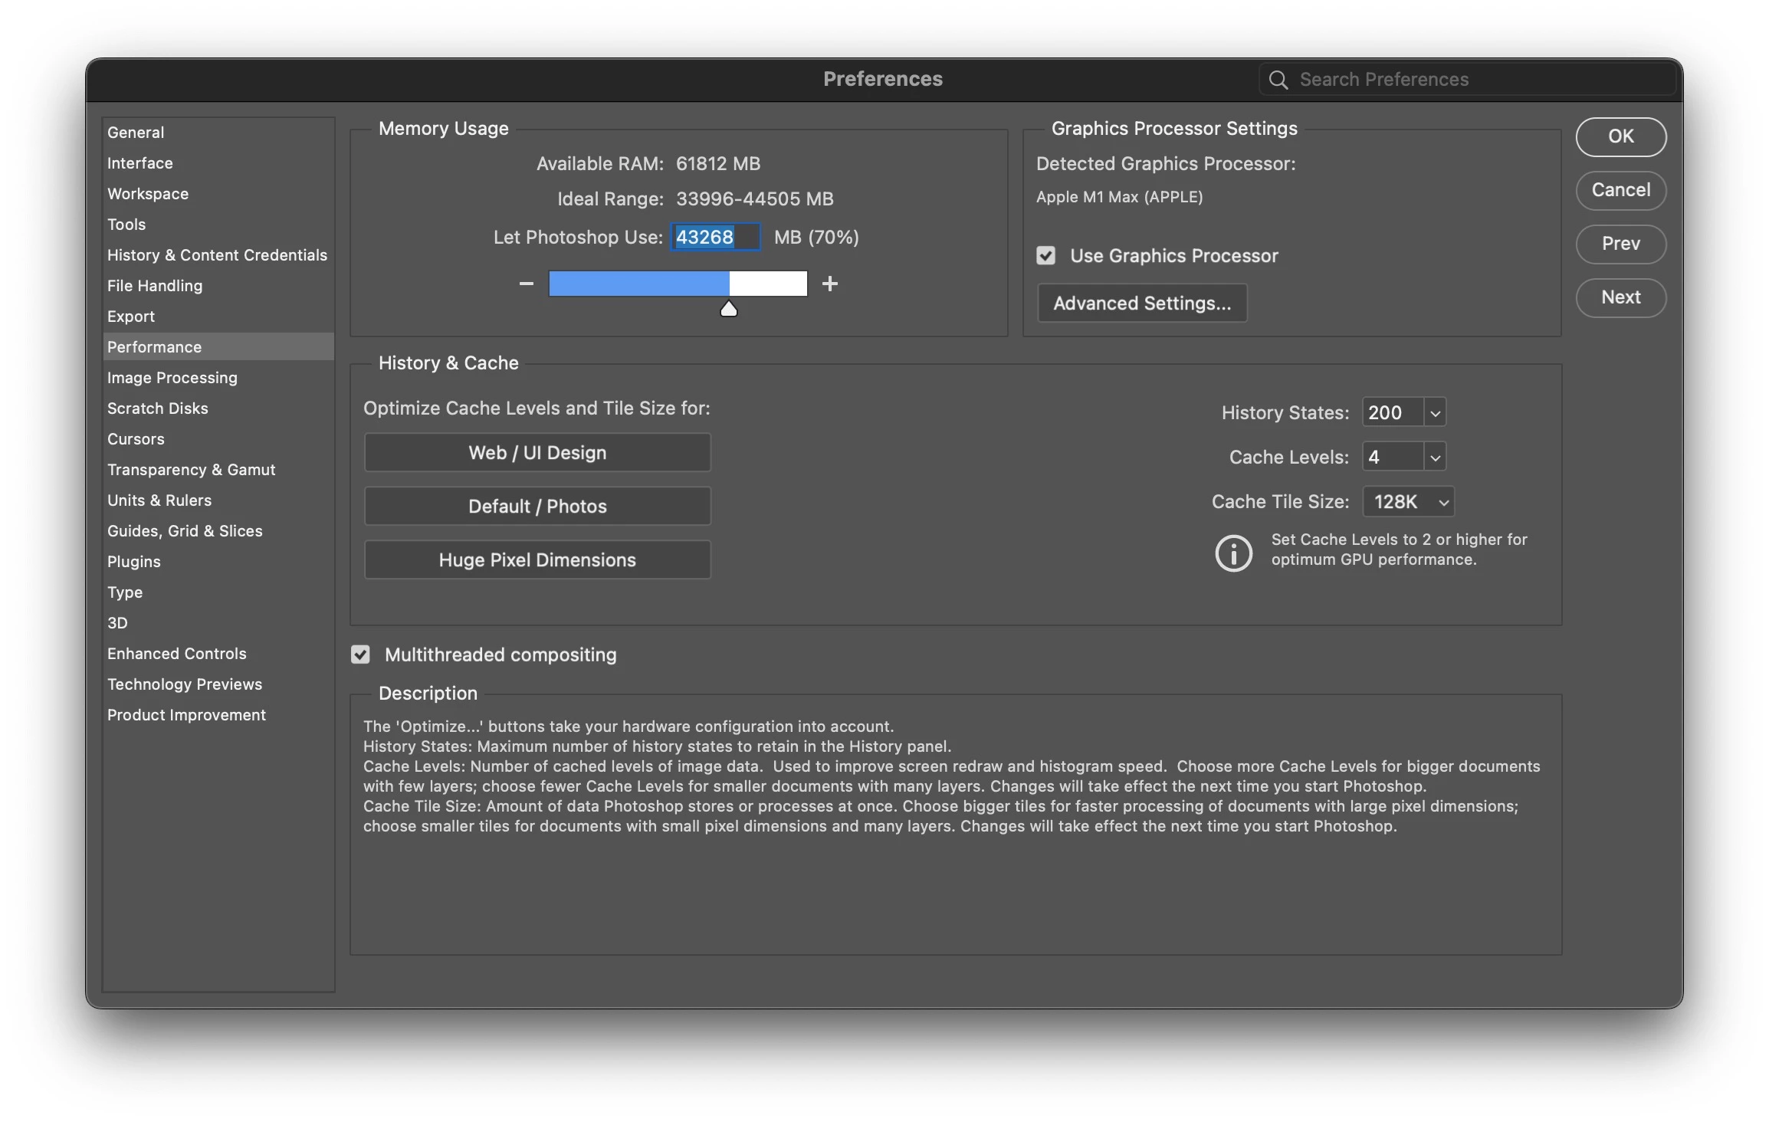This screenshot has height=1122, width=1769.
Task: Choose Huge Pixel Dimensions optimization
Action: [x=537, y=559]
